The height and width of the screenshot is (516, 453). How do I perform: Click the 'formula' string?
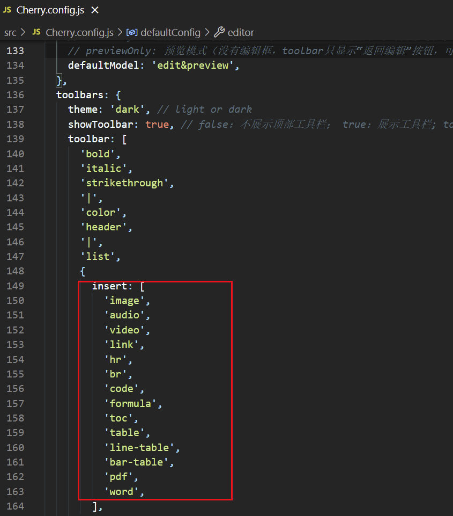coord(130,403)
